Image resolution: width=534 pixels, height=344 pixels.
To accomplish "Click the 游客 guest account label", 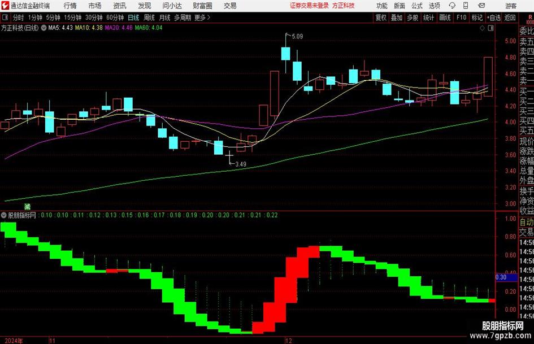I will pos(511,6).
